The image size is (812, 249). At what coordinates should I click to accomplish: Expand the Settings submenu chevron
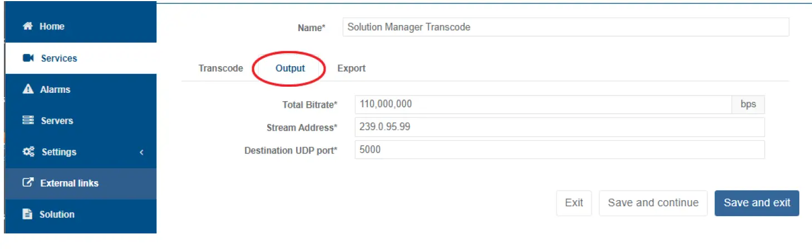pyautogui.click(x=141, y=152)
